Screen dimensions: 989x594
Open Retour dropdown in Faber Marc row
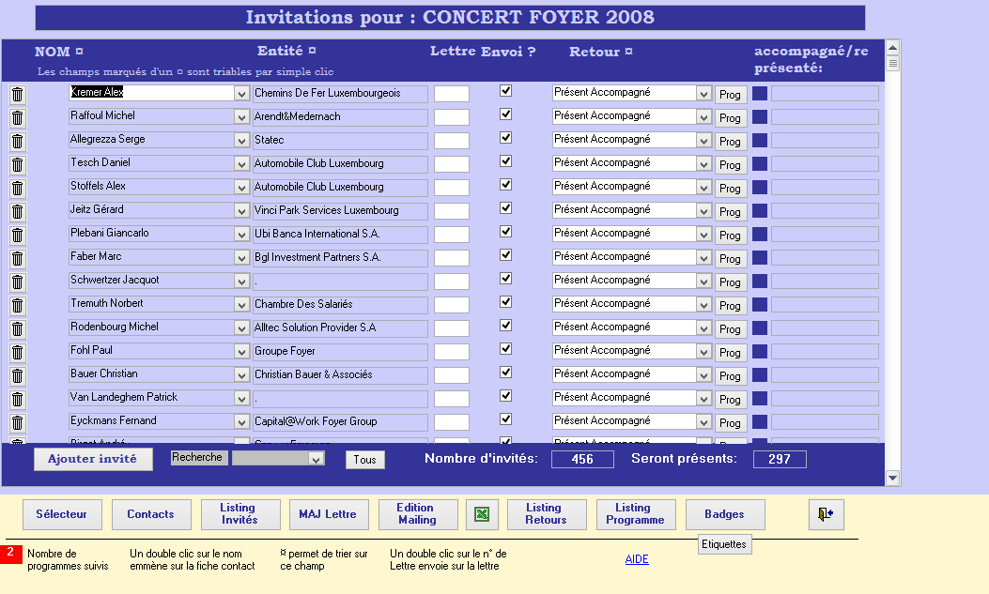click(x=703, y=258)
